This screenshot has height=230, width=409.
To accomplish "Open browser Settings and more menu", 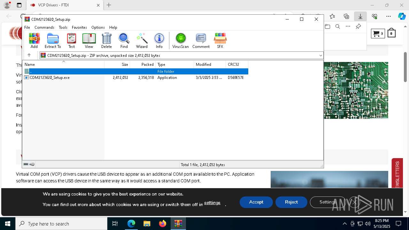I will point(389,16).
